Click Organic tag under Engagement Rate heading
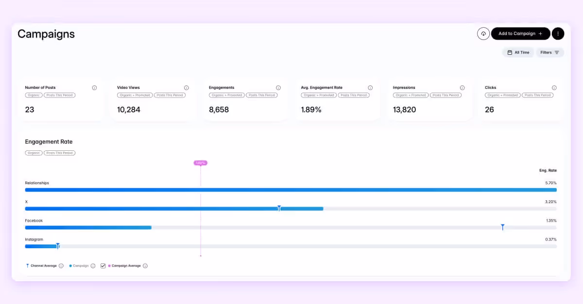 point(34,153)
